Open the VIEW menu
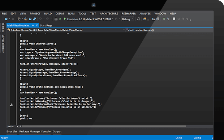The image size is (224, 140). point(23,14)
